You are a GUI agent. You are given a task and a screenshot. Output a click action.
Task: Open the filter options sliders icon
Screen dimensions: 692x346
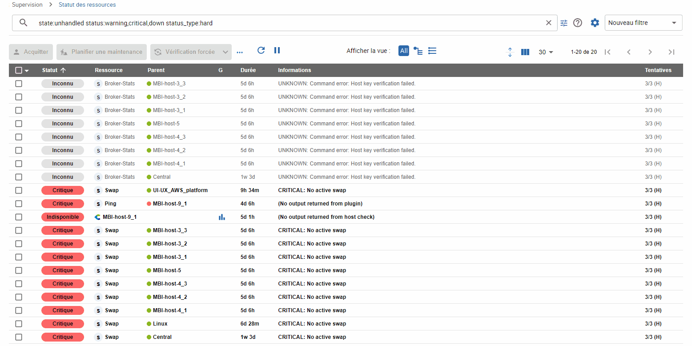click(x=564, y=23)
